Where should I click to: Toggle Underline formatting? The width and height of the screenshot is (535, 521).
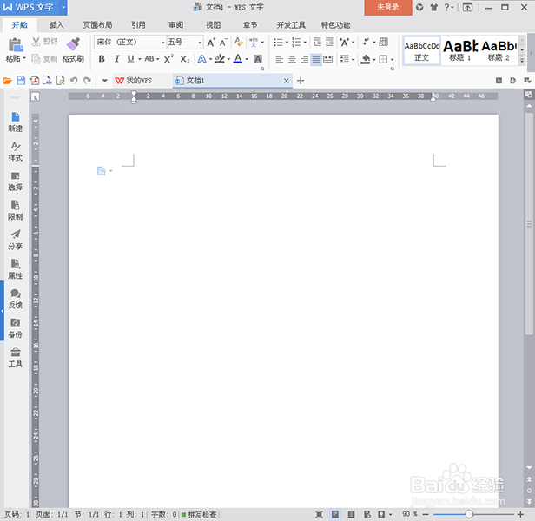[130, 59]
